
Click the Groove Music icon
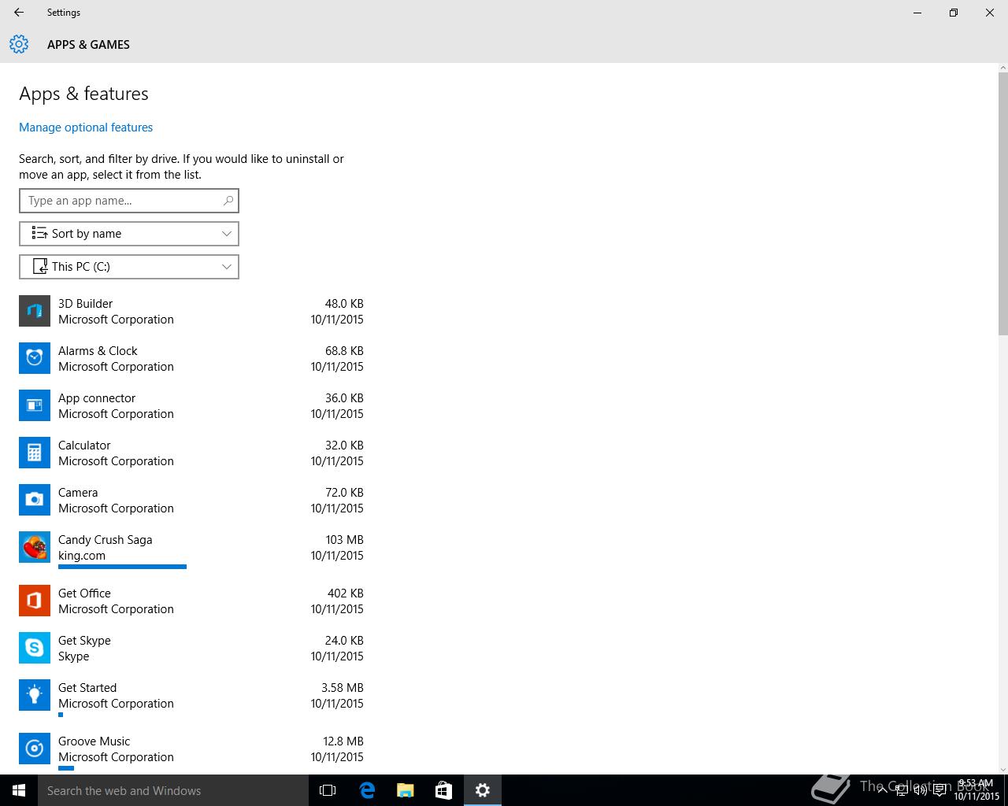tap(35, 749)
